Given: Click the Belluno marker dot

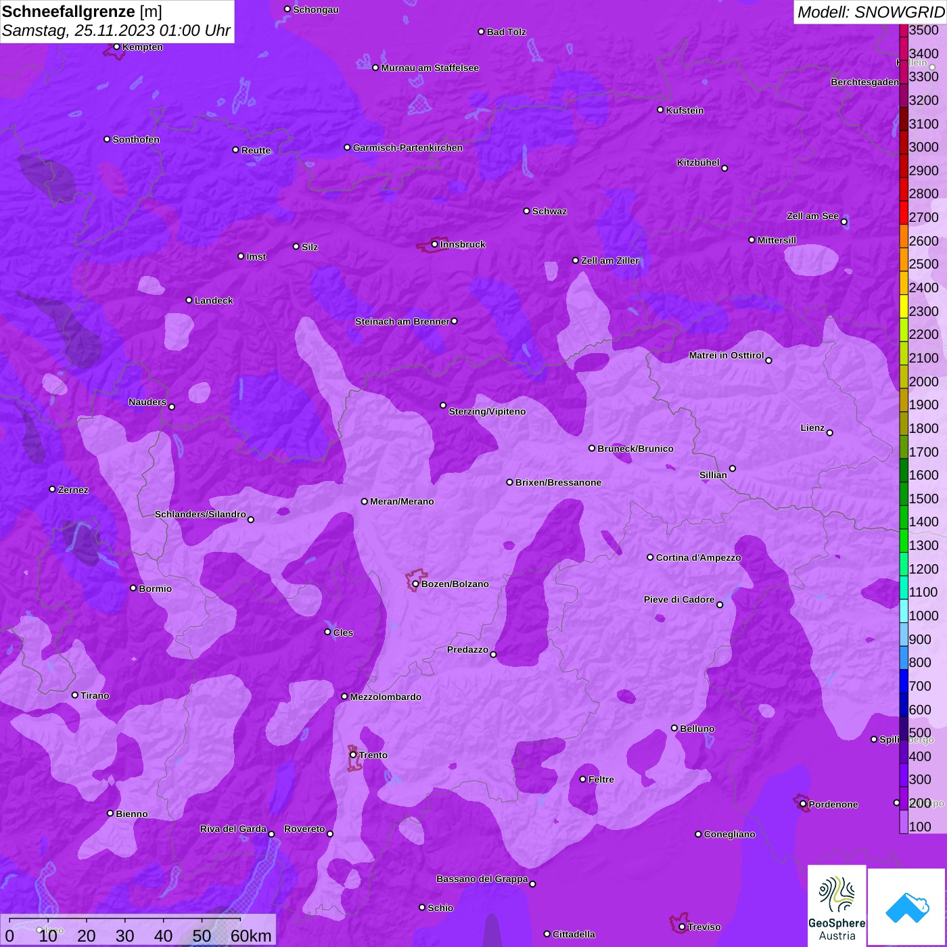Looking at the screenshot, I should point(674,728).
